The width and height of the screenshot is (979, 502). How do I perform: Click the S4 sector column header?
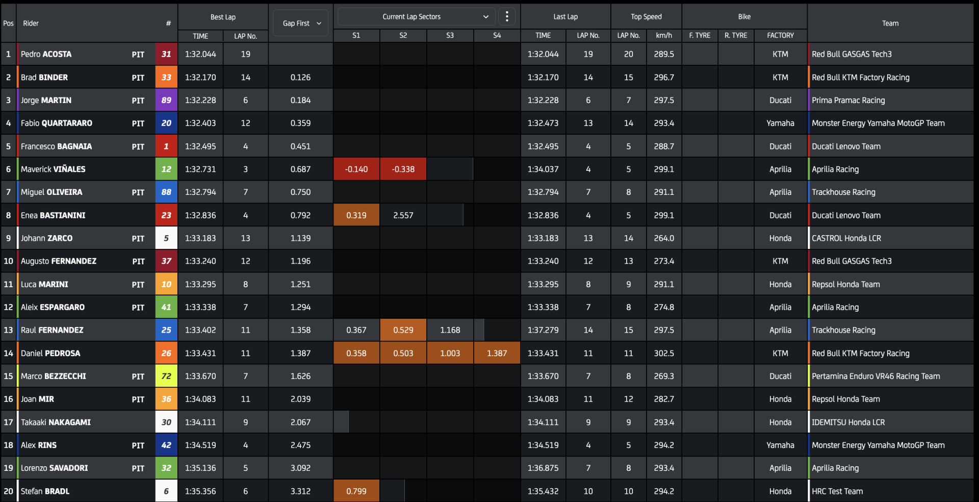tap(497, 36)
